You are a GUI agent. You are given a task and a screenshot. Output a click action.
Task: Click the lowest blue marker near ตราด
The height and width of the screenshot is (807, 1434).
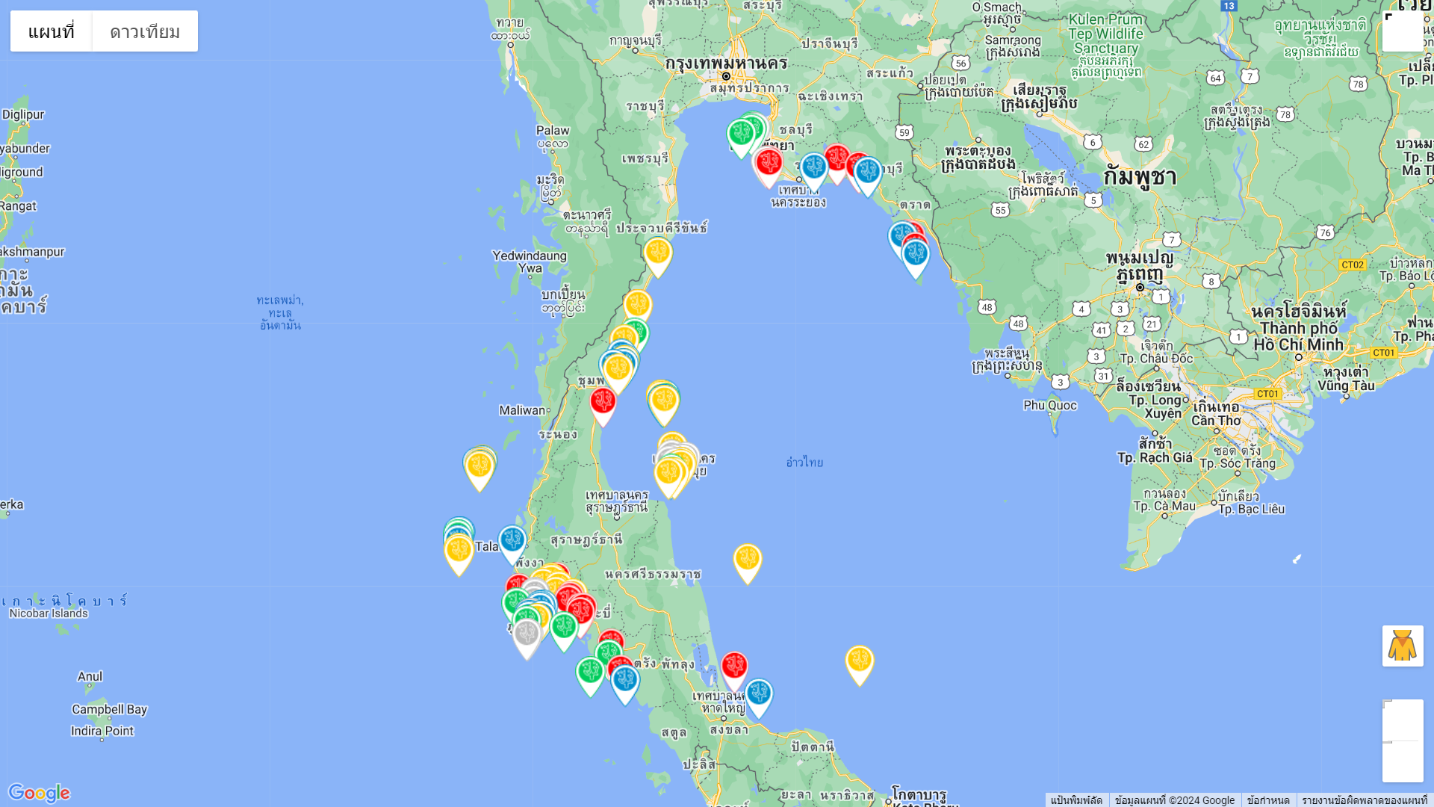[916, 256]
